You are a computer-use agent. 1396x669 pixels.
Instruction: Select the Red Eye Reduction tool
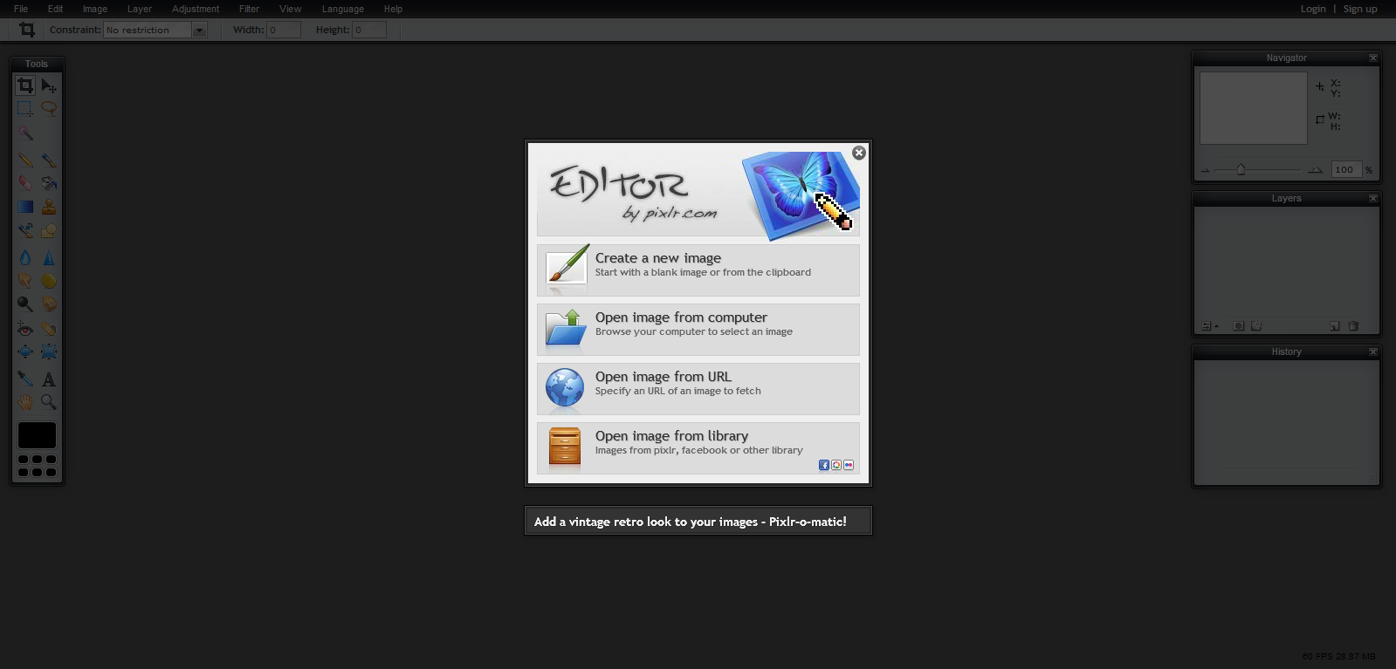[25, 329]
